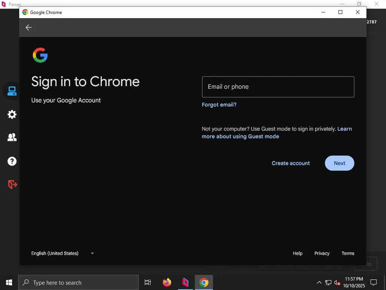Expand the English (United States) language dropdown

click(x=63, y=253)
